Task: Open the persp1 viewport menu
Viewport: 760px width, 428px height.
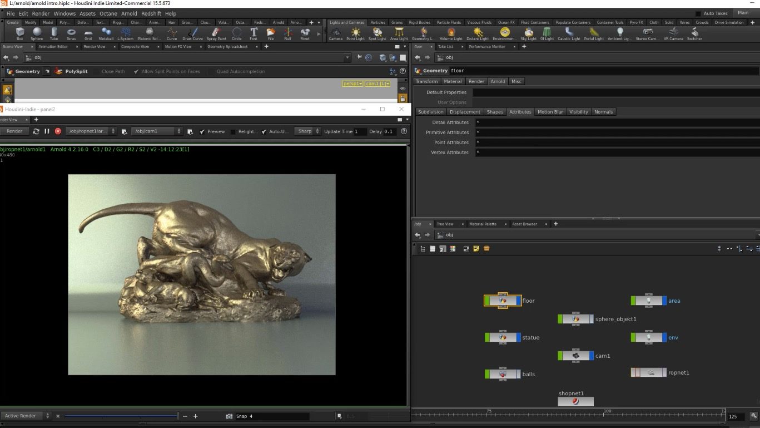Action: pyautogui.click(x=352, y=83)
